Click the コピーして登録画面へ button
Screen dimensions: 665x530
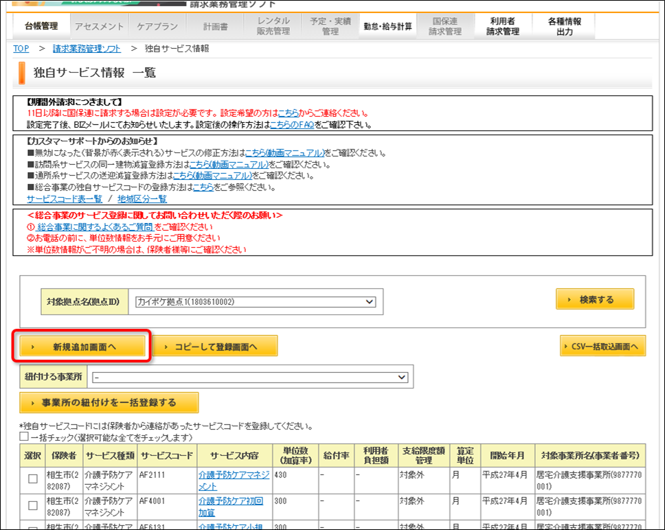point(215,346)
